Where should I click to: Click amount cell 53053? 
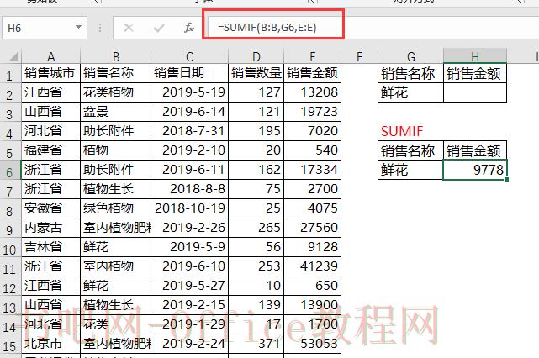point(313,344)
